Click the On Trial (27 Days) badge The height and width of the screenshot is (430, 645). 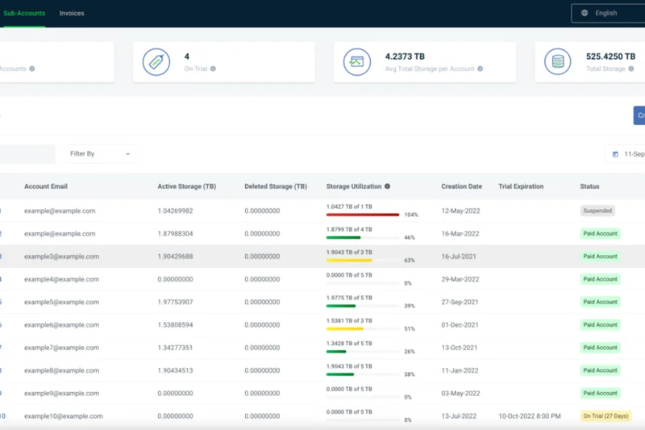click(x=605, y=416)
